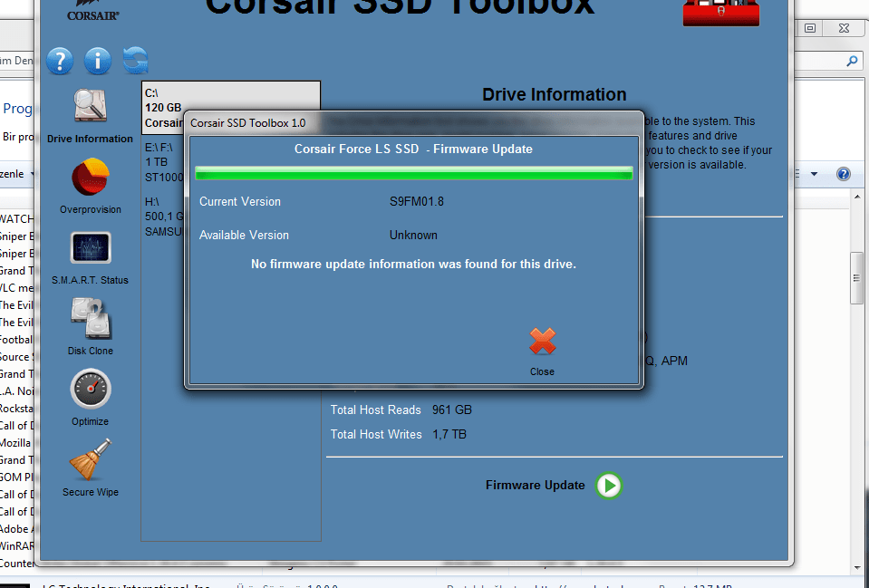Select the WATCH row in background list

point(16,219)
